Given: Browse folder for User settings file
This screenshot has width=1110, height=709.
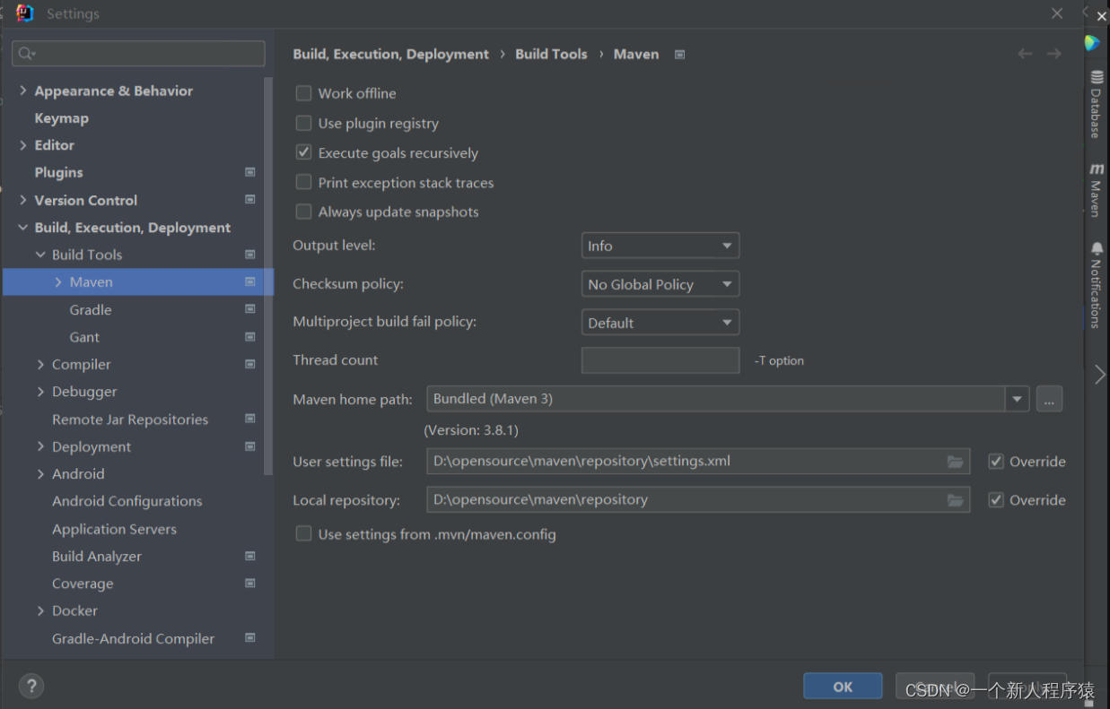Looking at the screenshot, I should pos(956,462).
